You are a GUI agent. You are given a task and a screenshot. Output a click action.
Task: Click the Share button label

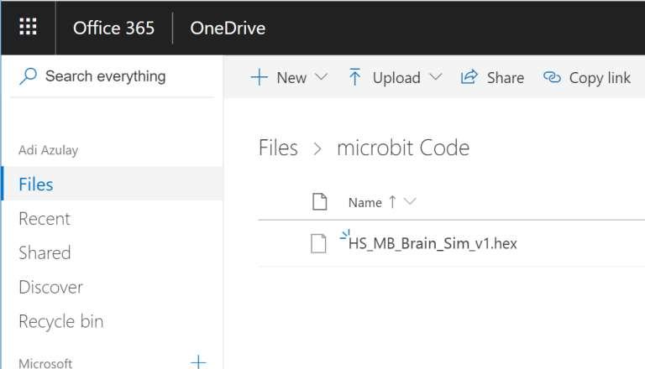tap(505, 78)
